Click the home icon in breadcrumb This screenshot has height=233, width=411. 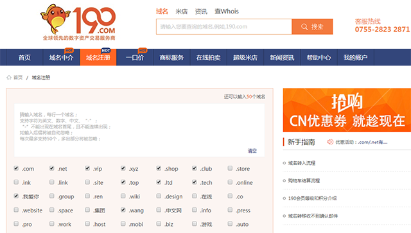coord(9,77)
